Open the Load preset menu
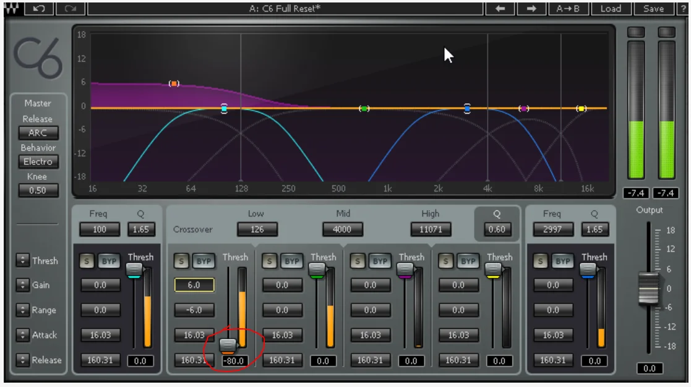This screenshot has width=691, height=387. click(611, 9)
